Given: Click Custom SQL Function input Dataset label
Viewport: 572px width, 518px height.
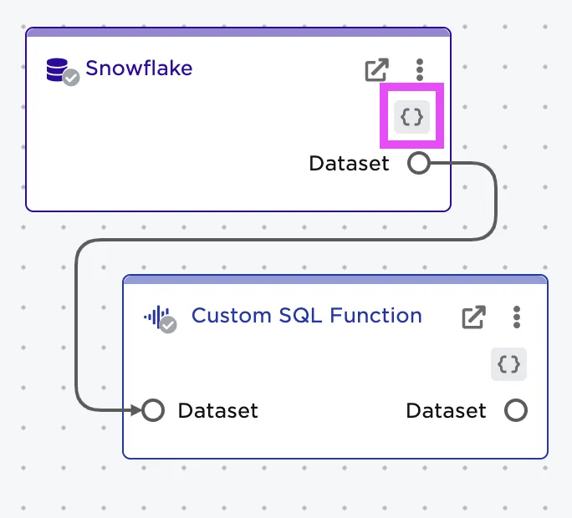Looking at the screenshot, I should (217, 410).
